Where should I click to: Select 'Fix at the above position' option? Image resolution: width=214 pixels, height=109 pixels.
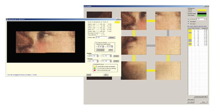tap(97, 69)
